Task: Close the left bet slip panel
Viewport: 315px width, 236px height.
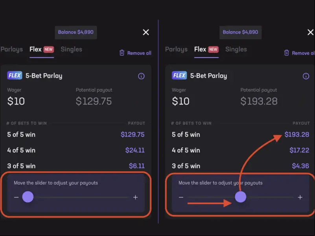Action: click(146, 32)
